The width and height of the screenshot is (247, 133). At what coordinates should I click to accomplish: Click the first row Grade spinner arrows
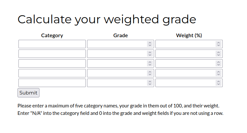[x=150, y=44]
